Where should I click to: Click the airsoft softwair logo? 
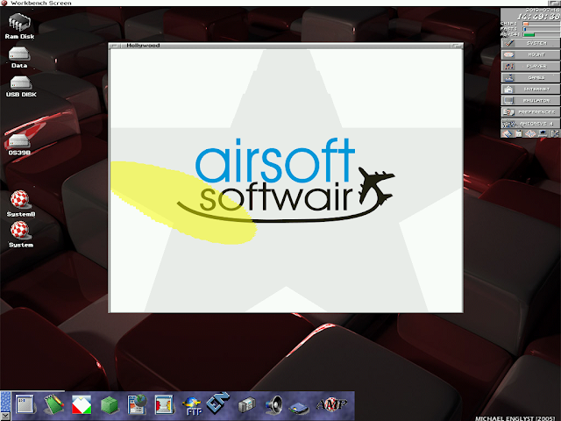[287, 179]
